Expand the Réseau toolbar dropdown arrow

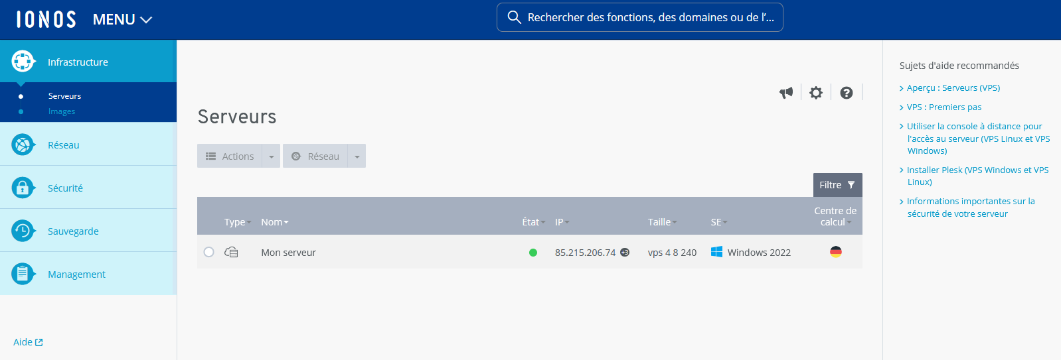click(357, 156)
